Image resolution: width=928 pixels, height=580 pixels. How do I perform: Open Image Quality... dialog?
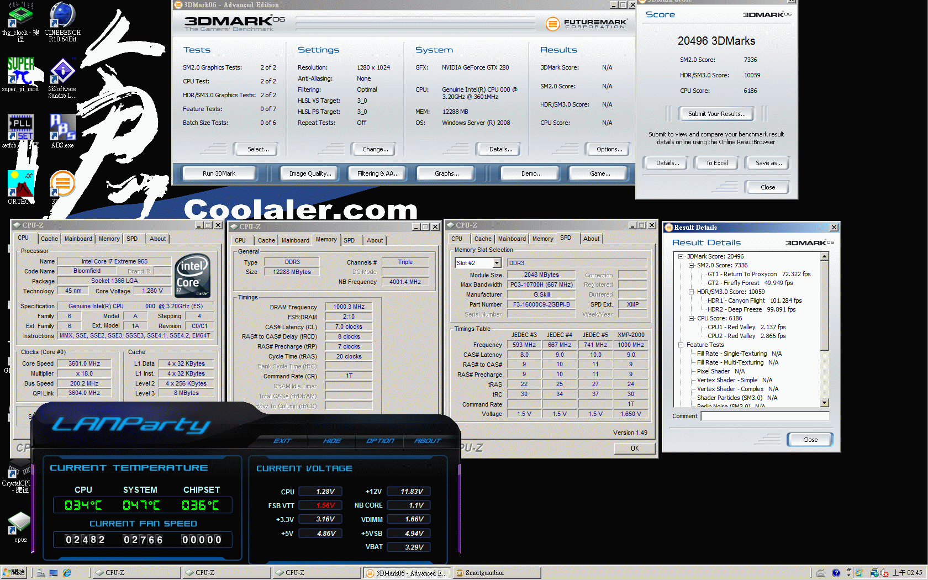tap(310, 173)
